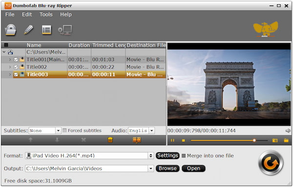Click the Trimmed Length column header
This screenshot has height=187, width=293.
coord(108,45)
